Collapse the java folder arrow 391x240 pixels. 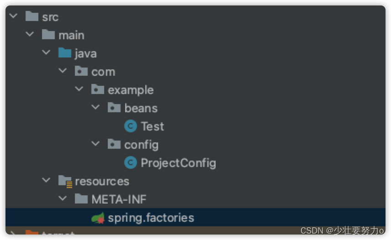(x=46, y=53)
